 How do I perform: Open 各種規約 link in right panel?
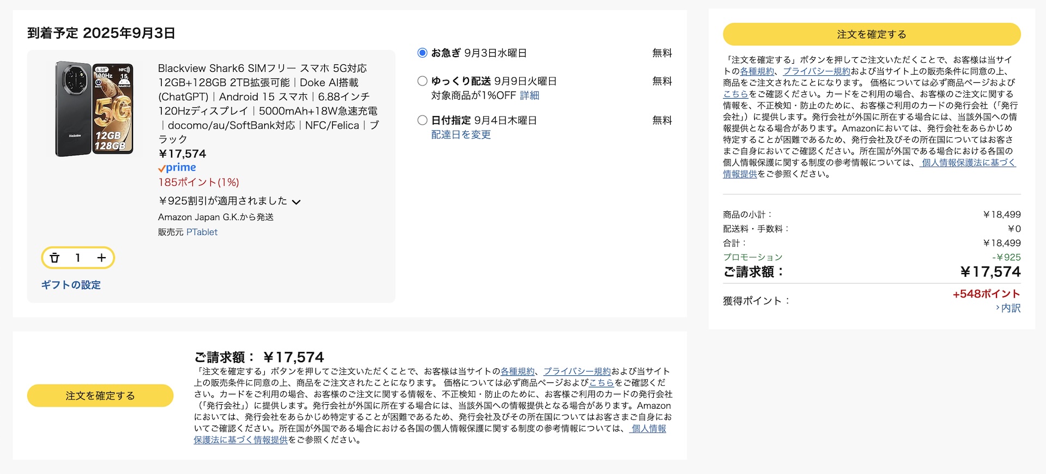757,71
